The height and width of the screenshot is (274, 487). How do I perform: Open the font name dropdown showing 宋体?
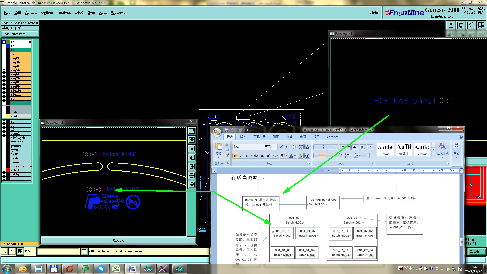262,147
